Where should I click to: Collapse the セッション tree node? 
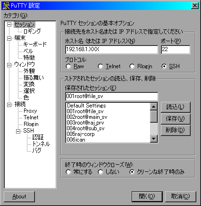(9, 25)
